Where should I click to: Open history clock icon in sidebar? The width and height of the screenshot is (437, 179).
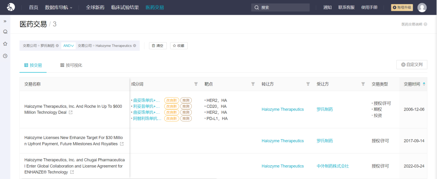click(5, 56)
